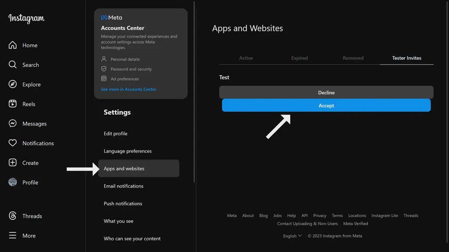Image resolution: width=449 pixels, height=252 pixels.
Task: Open See more in Accounts Center link
Action: pos(128,89)
